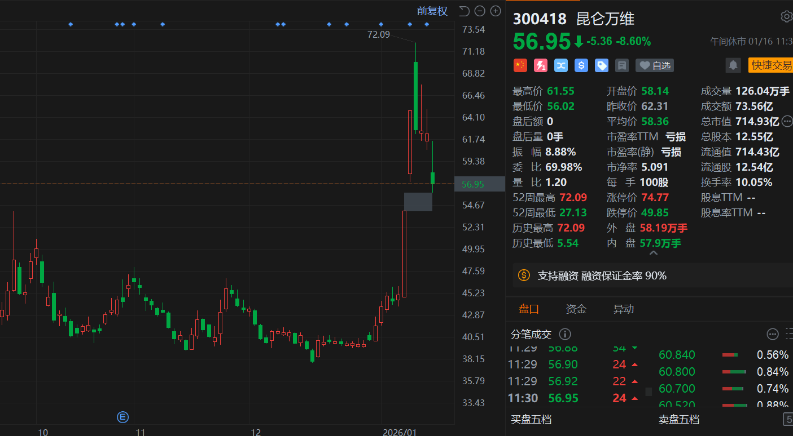The image size is (793, 436).
Task: Click the blue price tag icon
Action: click(x=602, y=65)
